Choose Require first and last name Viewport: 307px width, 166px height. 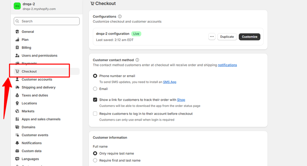pos(95,160)
